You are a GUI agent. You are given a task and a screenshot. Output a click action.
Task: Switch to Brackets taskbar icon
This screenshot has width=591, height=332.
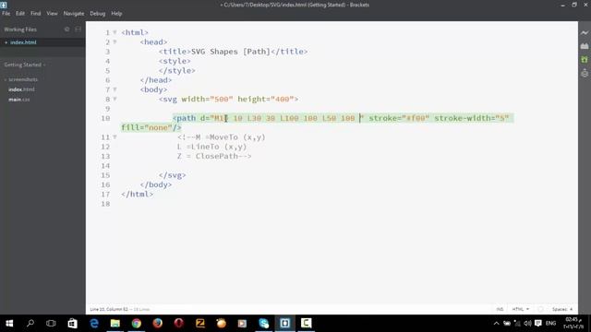285,324
